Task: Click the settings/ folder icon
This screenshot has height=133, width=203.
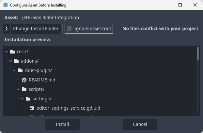Action: coord(28,99)
